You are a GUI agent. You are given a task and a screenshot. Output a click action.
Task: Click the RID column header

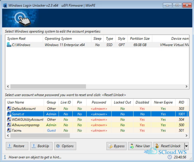[181, 102]
